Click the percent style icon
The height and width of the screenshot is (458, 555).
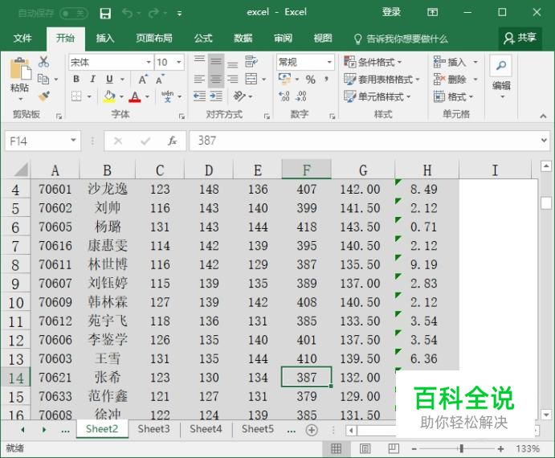coord(310,80)
